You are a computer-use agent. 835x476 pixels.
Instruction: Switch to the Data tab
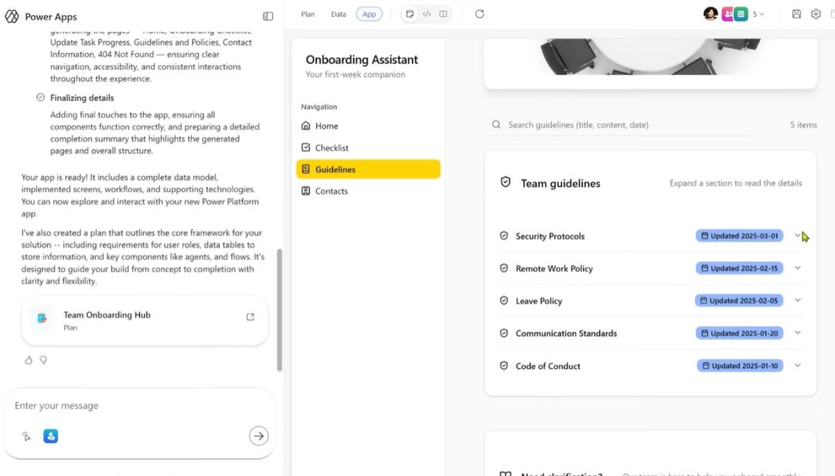coord(339,14)
